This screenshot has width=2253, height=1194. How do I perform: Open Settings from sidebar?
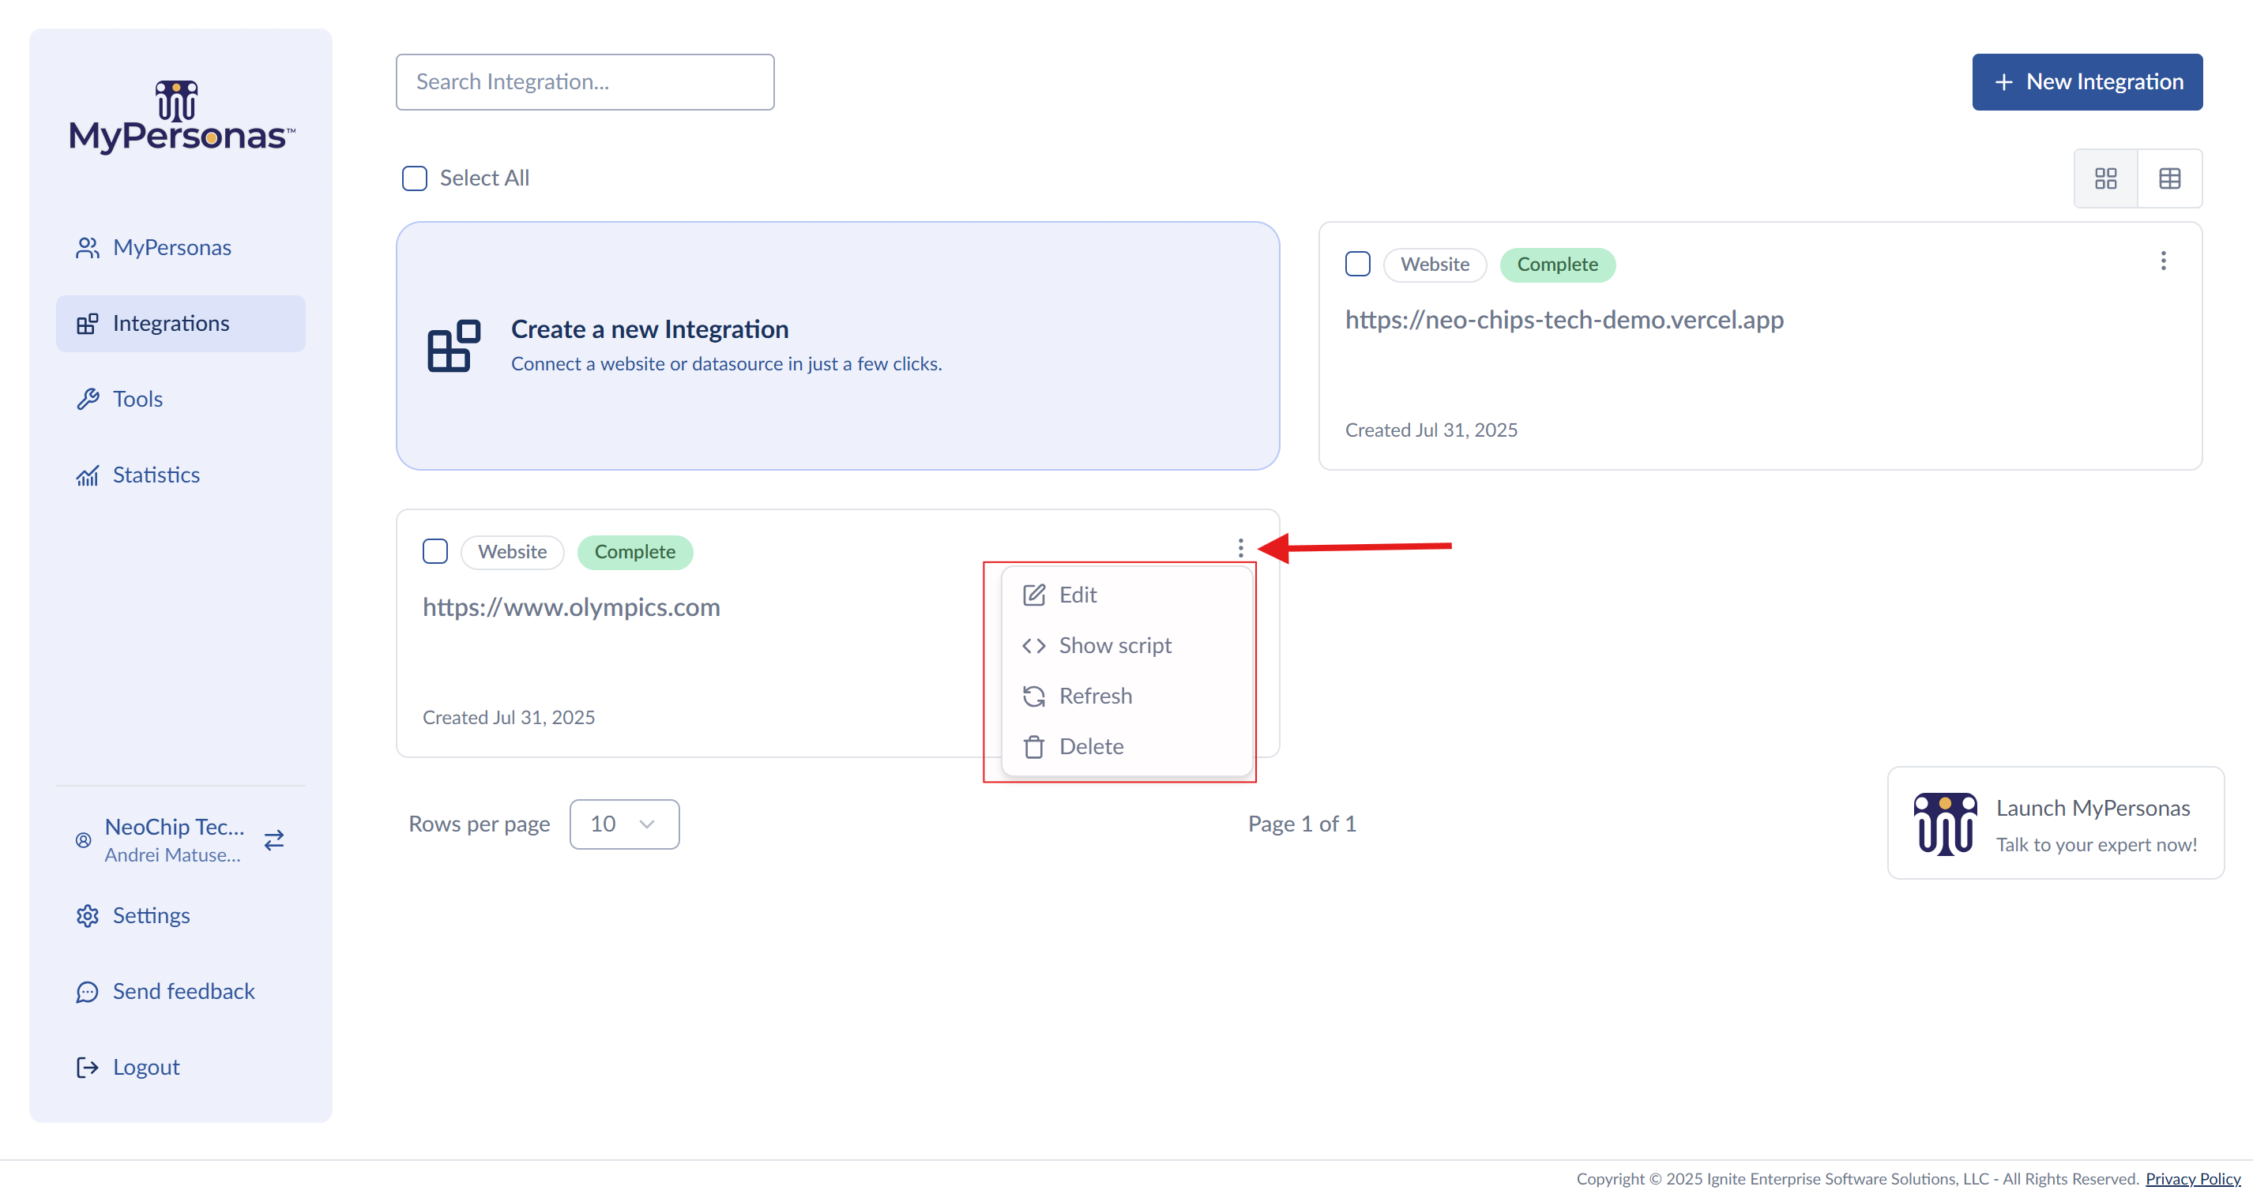(180, 915)
